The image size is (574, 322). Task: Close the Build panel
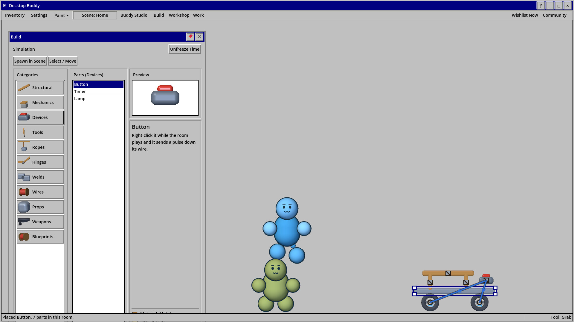199,37
